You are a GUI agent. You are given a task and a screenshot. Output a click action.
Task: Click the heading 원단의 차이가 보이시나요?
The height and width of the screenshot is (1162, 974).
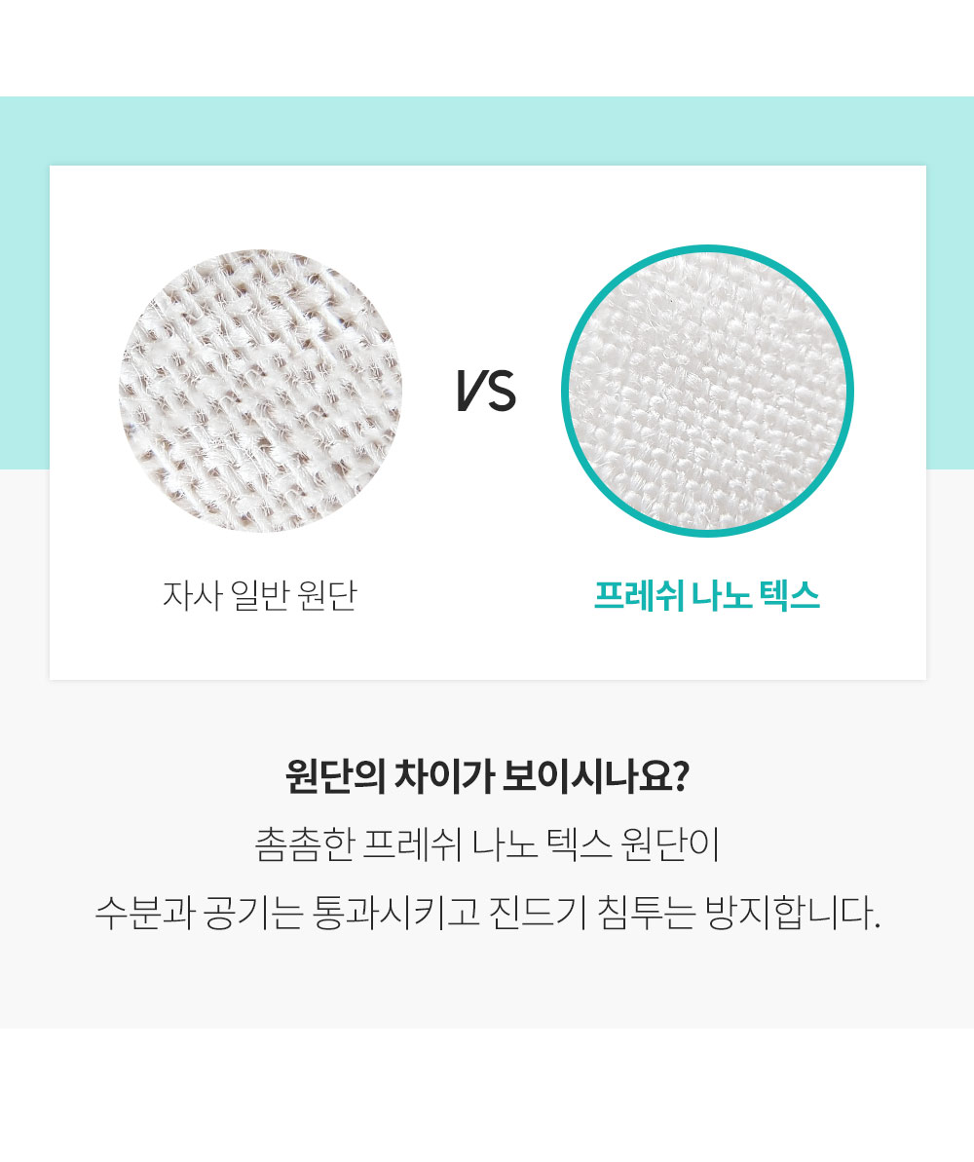click(487, 776)
